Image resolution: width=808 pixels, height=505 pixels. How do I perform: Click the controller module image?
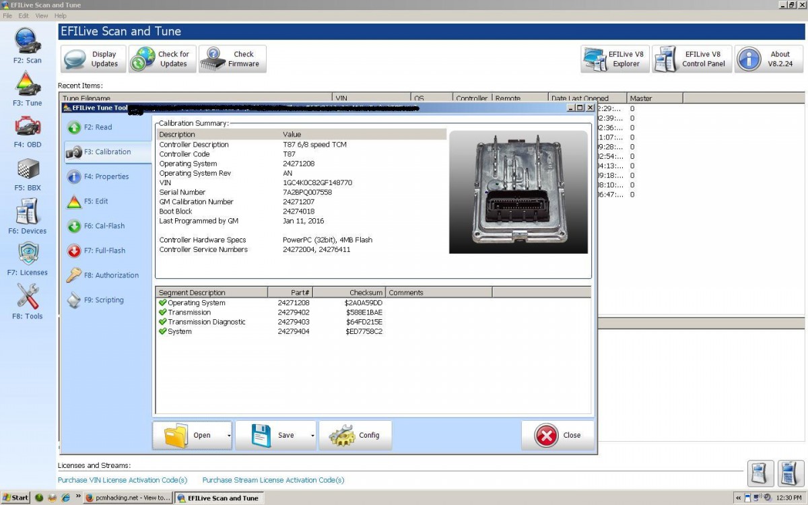pyautogui.click(x=518, y=192)
